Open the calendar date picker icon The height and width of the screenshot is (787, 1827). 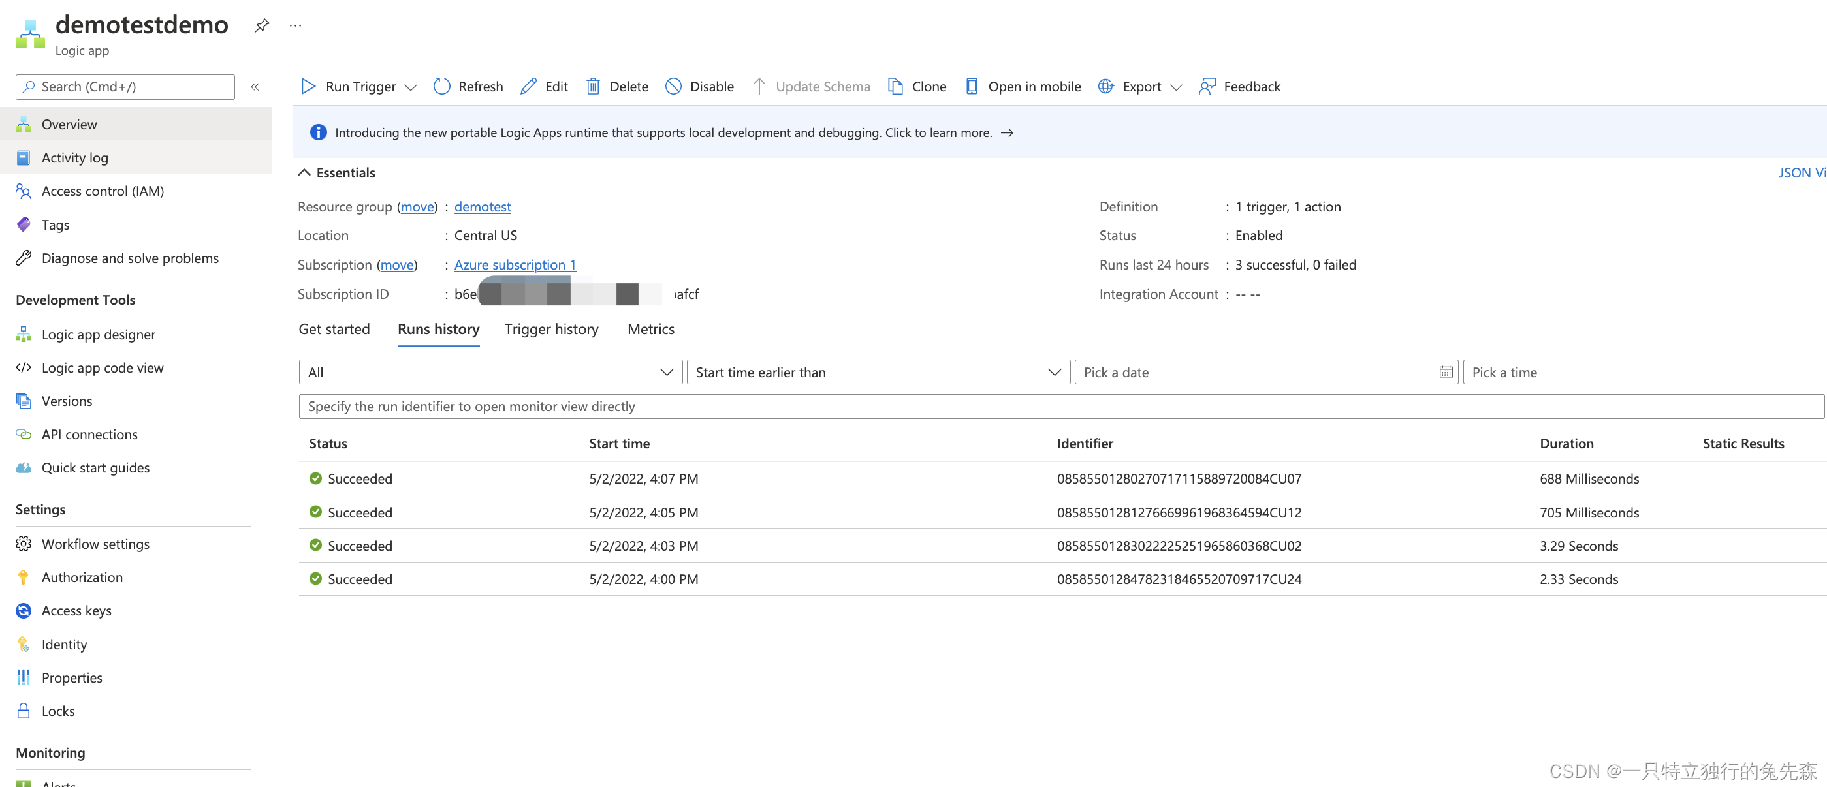tap(1446, 372)
